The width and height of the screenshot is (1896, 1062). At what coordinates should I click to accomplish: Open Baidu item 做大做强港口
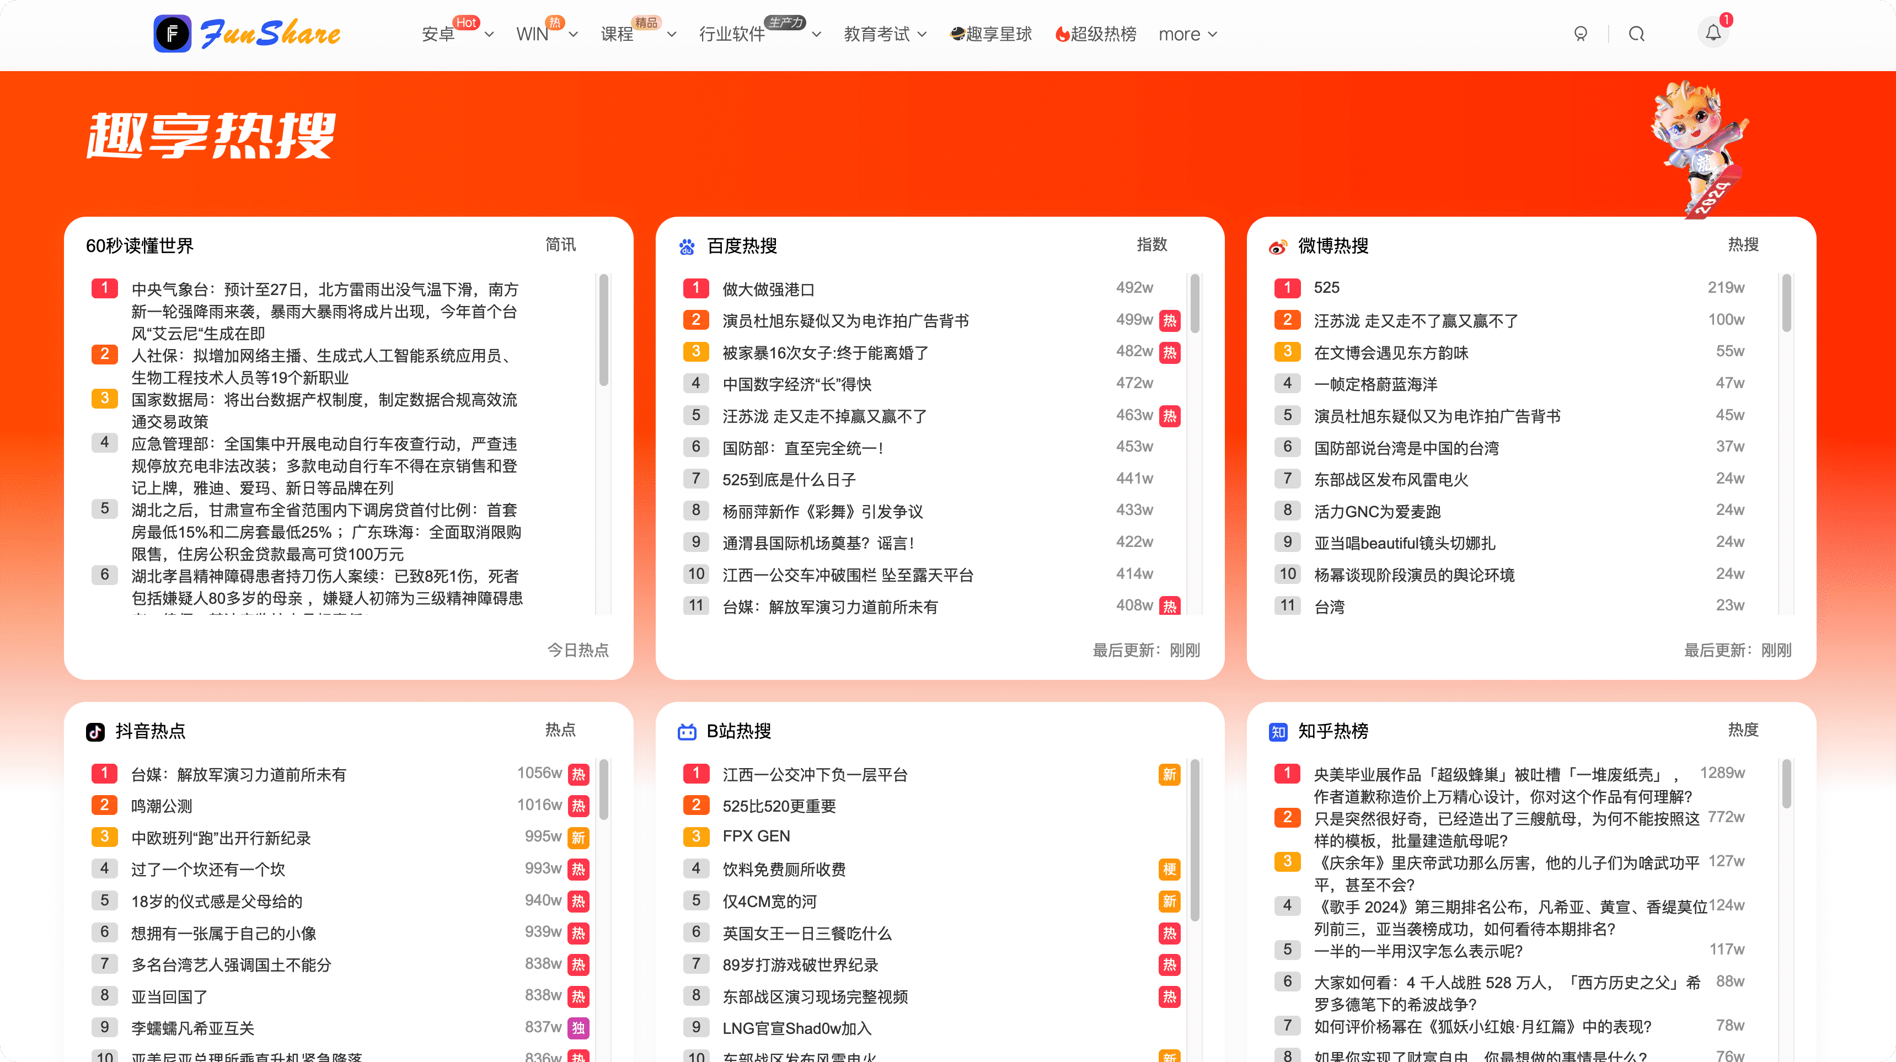tap(768, 288)
